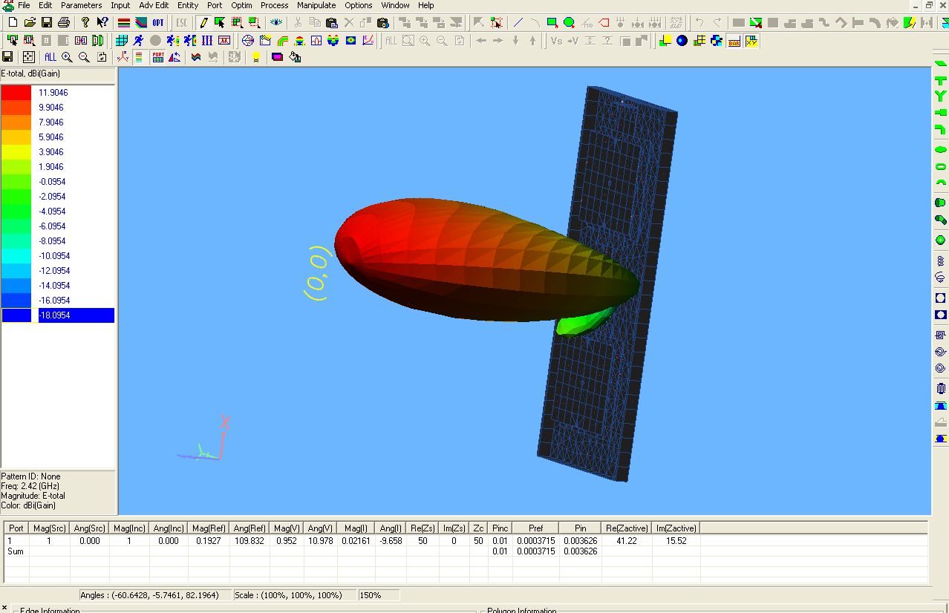
Task: Click the OPT optimization icon
Action: point(158,23)
